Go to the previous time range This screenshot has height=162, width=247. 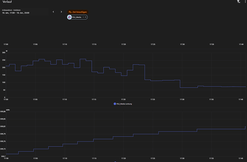click(x=53, y=12)
